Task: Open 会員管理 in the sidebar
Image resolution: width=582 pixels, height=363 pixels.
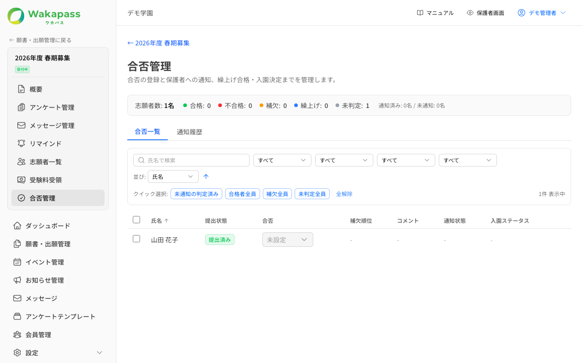Action: 58,334
